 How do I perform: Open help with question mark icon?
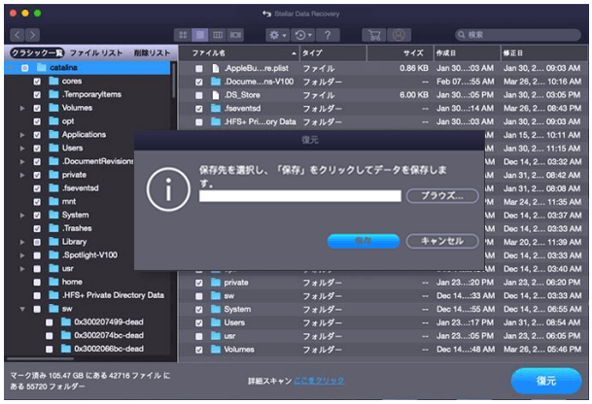click(328, 35)
